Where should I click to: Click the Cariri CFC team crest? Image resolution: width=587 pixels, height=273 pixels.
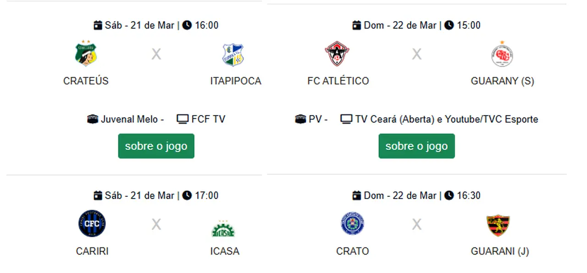[92, 224]
